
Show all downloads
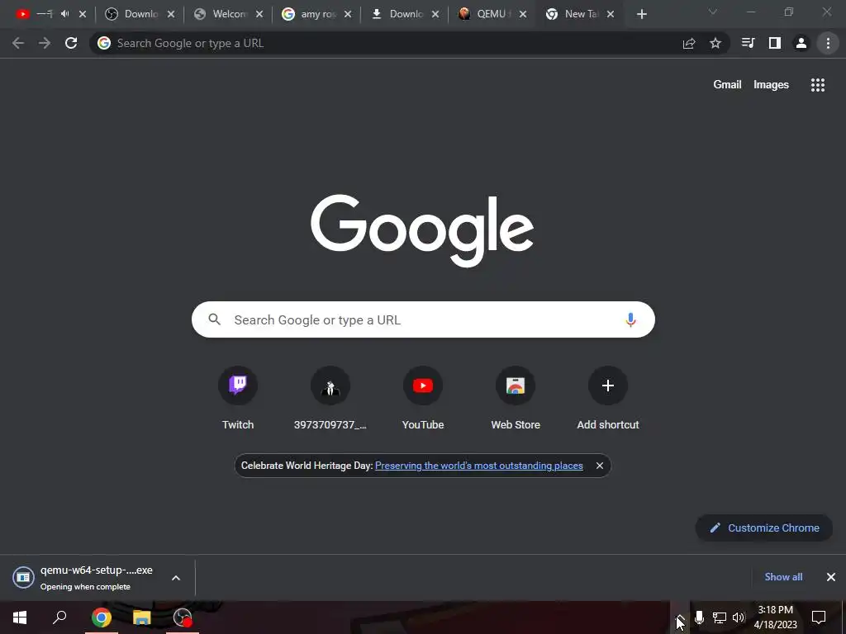coord(783,577)
